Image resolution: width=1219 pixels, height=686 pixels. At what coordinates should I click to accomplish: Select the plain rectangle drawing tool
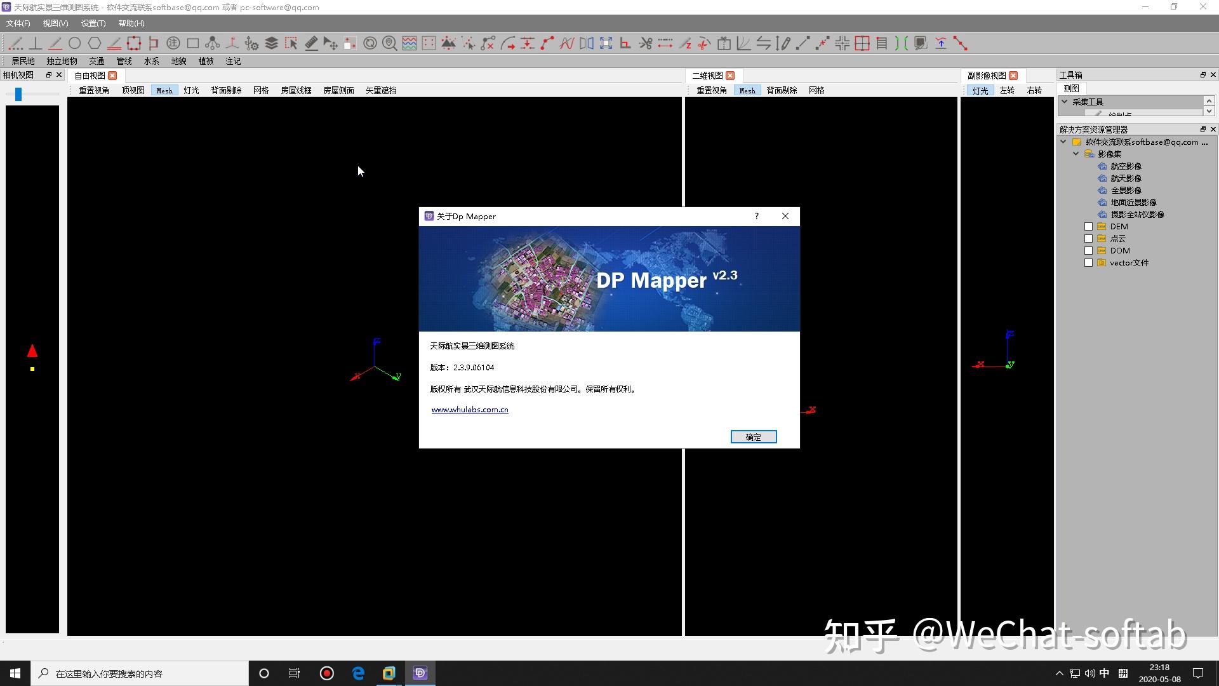[193, 43]
